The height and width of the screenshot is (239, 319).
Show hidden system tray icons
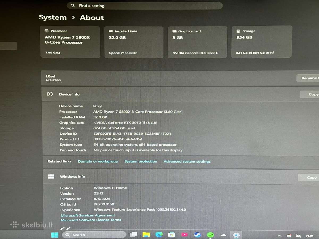coord(279,236)
